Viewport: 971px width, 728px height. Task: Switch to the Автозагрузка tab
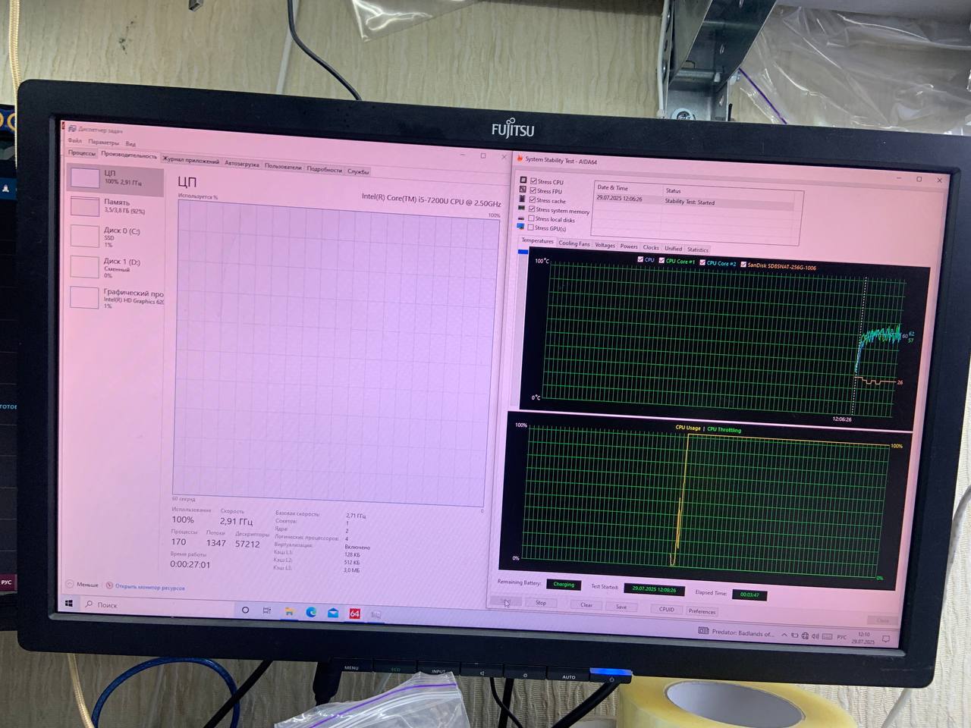tap(241, 164)
